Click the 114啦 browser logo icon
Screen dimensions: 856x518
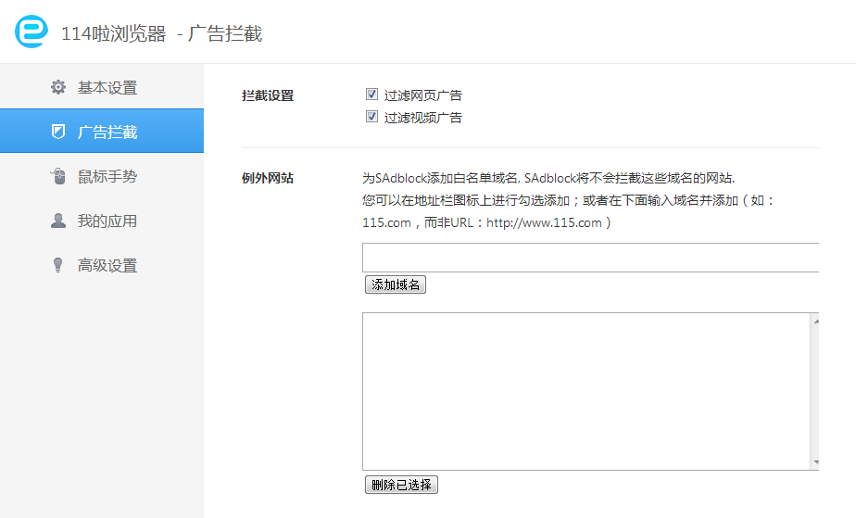coord(31,32)
